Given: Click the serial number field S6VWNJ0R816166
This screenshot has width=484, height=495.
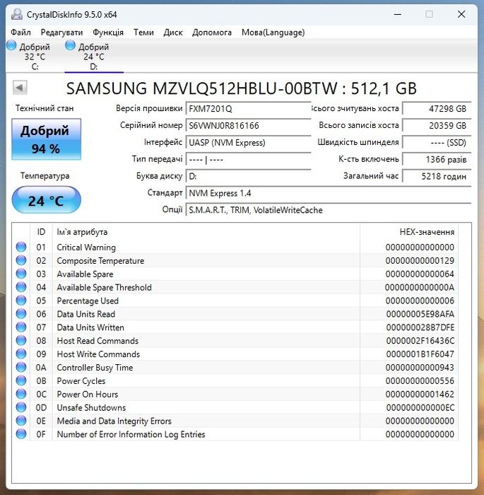Looking at the screenshot, I should click(x=249, y=126).
